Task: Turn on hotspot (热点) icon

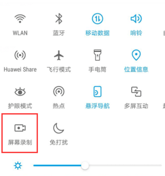Action: coord(59,91)
